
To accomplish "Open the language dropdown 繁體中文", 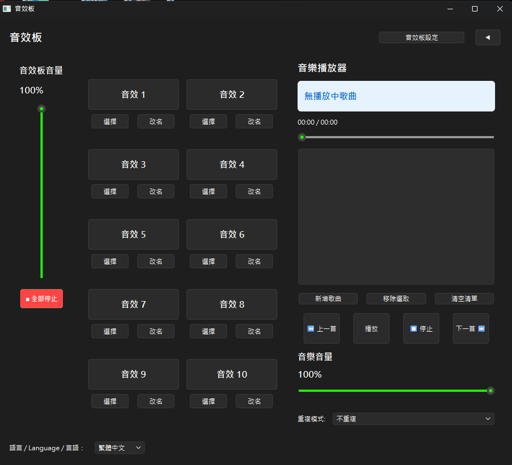I will [x=119, y=448].
